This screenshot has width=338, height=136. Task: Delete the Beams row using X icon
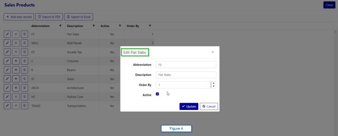(16, 70)
